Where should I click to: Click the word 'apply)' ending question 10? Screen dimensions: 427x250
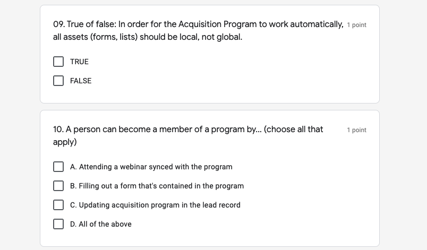[65, 142]
